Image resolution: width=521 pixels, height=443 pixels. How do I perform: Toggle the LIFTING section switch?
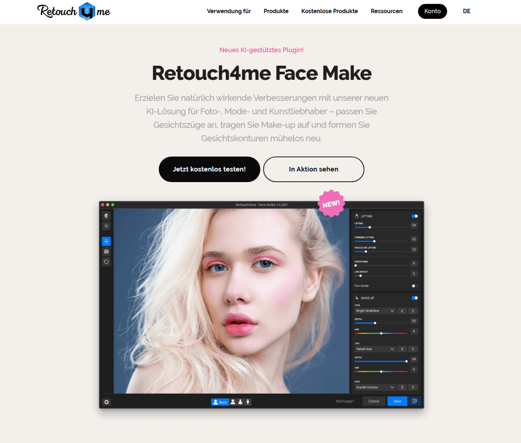(415, 216)
